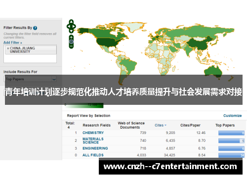
Task: Click the cites value 4,857
Action: [x=170, y=148]
